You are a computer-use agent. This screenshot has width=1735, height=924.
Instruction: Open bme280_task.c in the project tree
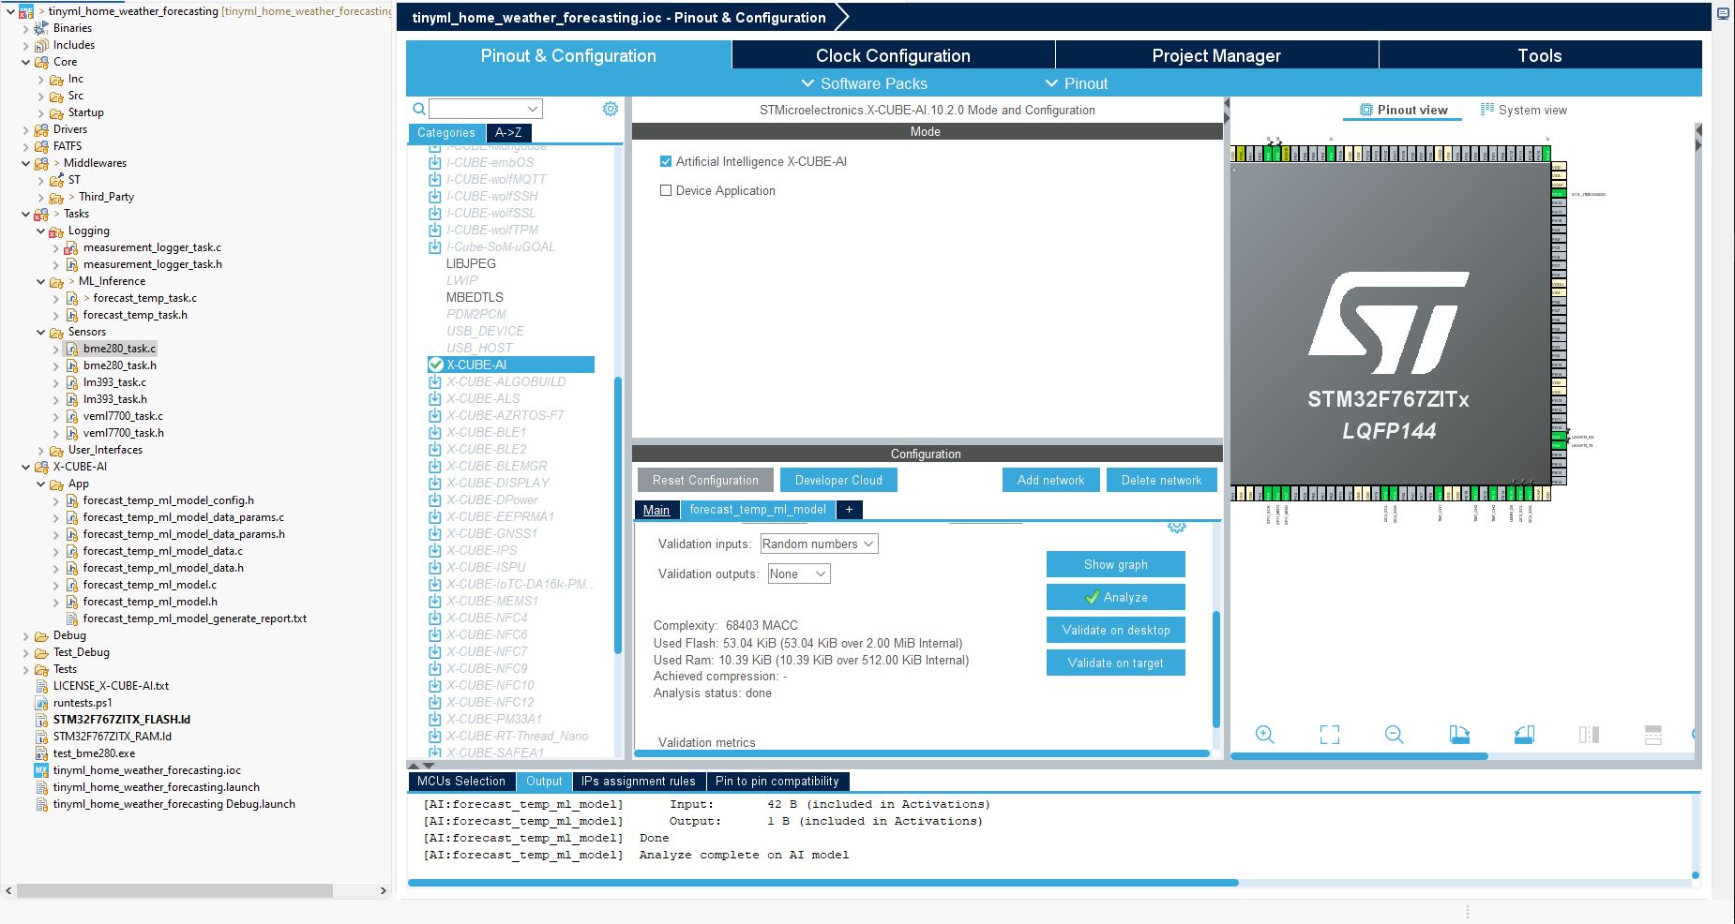(119, 349)
